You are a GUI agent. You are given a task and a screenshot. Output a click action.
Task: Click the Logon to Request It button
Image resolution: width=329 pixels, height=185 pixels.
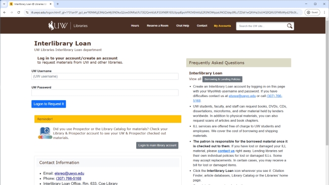[49, 104]
